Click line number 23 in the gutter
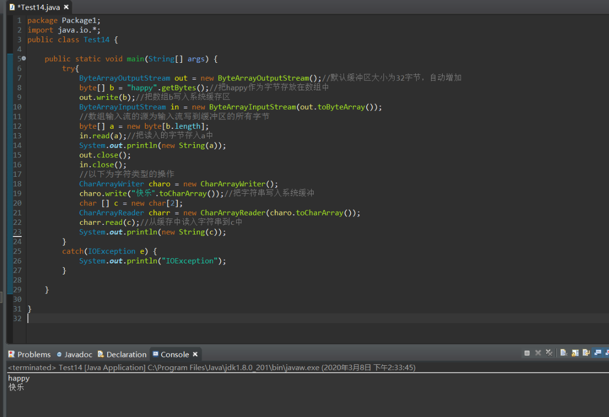The image size is (609, 417). [x=17, y=232]
